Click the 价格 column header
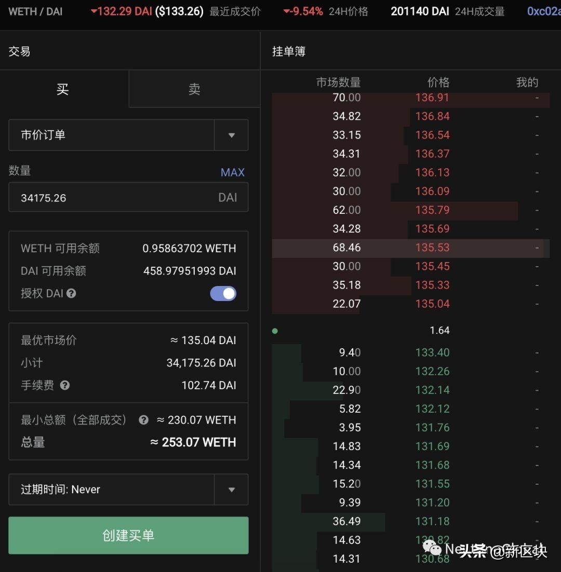 tap(438, 83)
